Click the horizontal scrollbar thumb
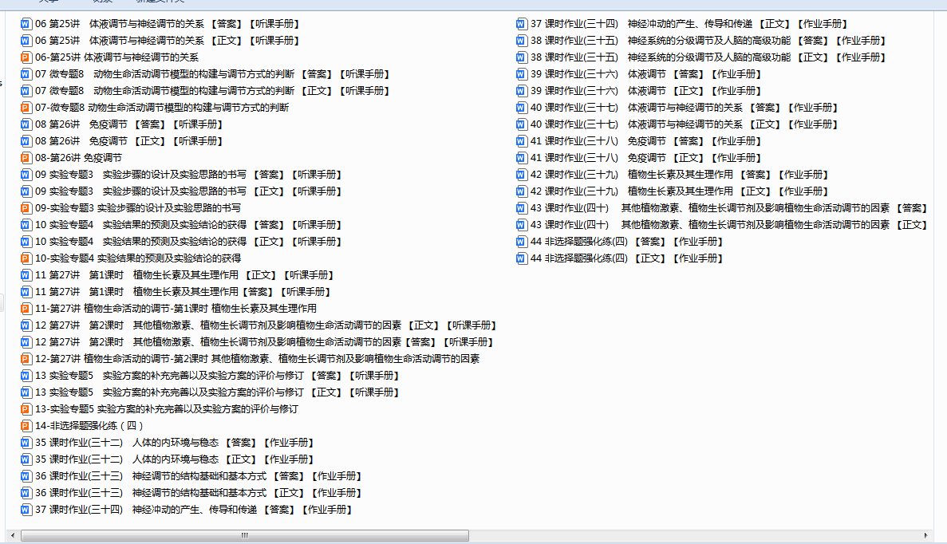The image size is (947, 544). (244, 535)
